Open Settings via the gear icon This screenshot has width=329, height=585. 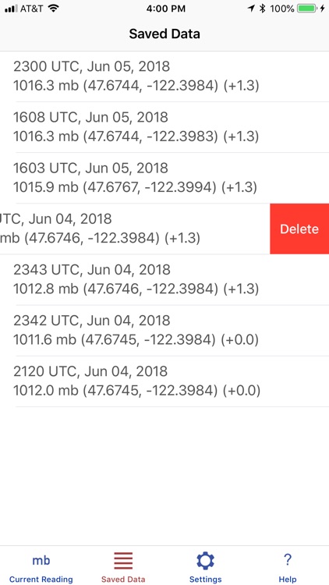point(206,560)
